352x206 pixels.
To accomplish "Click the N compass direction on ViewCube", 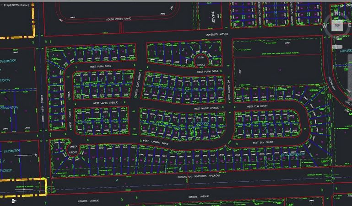I will (x=337, y=13).
